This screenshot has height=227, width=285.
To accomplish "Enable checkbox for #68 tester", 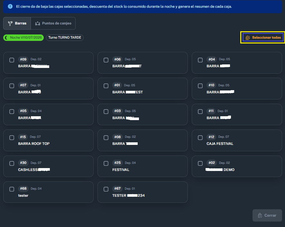I will tap(12, 189).
